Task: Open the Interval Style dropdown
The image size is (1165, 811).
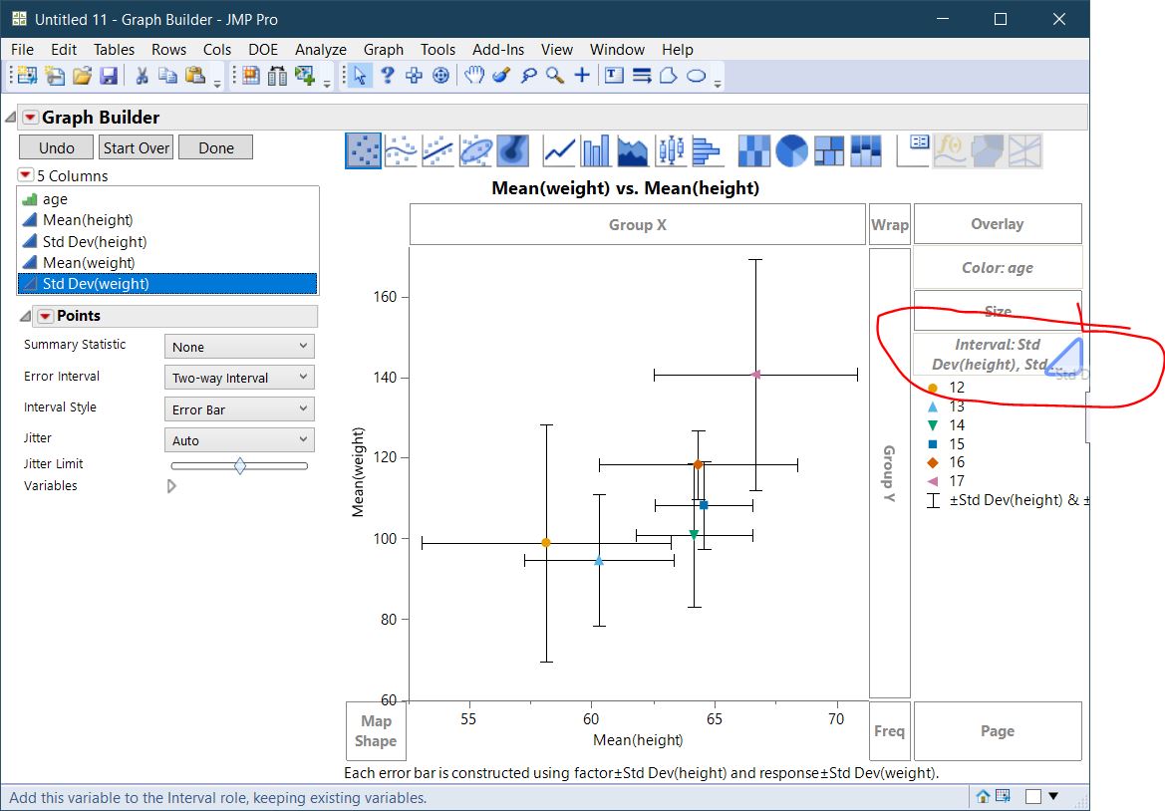Action: point(239,409)
